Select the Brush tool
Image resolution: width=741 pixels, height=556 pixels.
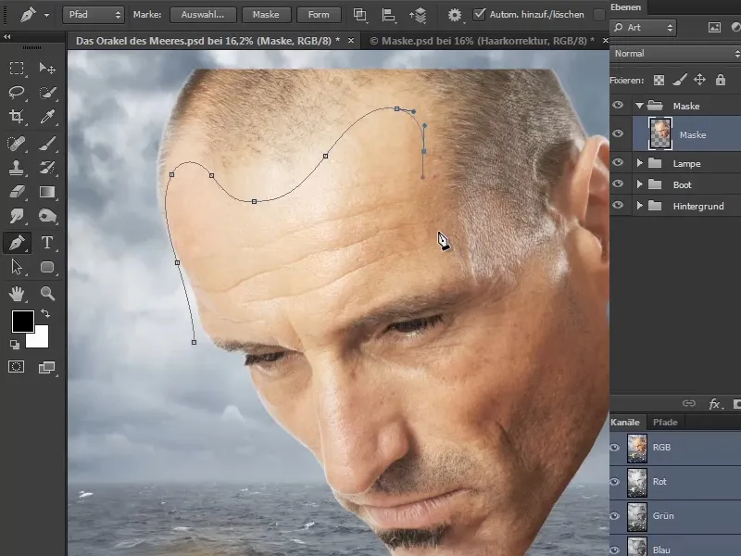click(47, 144)
